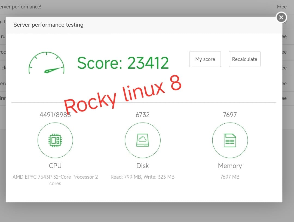Click the Free label in background list

pyautogui.click(x=282, y=7)
